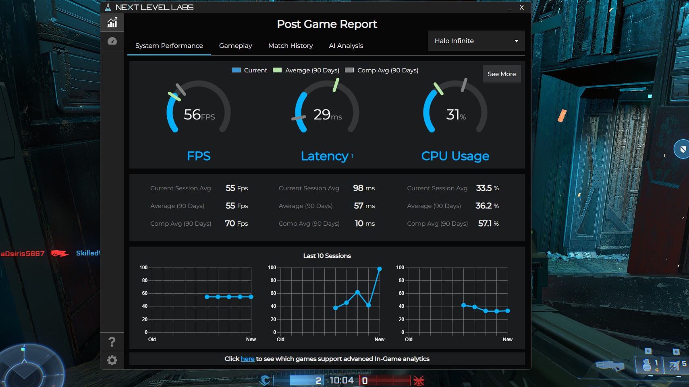Open the AI Analysis tab
The height and width of the screenshot is (387, 689).
point(346,45)
